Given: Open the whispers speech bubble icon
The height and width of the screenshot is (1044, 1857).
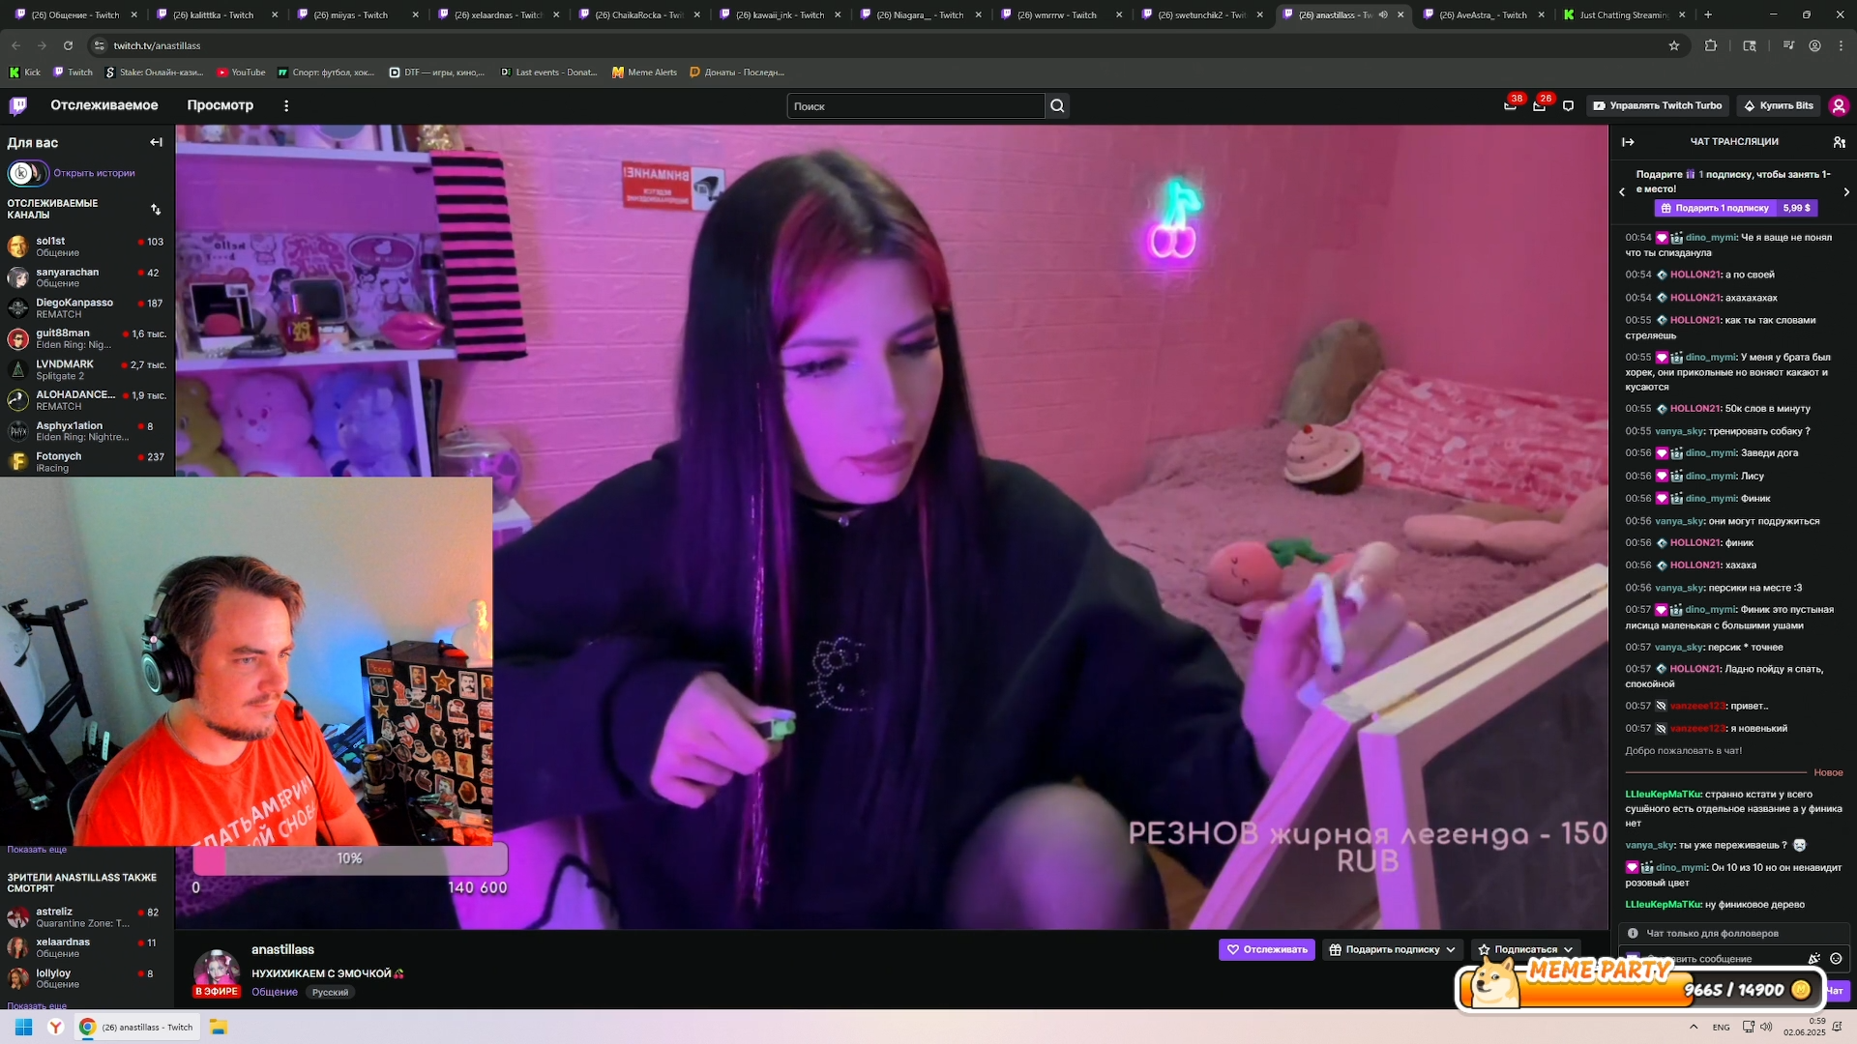Looking at the screenshot, I should 1568,105.
